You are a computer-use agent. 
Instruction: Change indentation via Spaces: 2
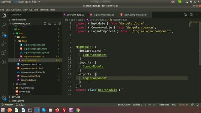tap(138, 105)
